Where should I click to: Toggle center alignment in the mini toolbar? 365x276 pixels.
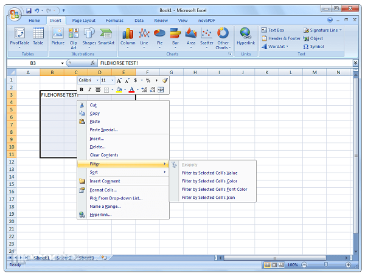point(98,89)
